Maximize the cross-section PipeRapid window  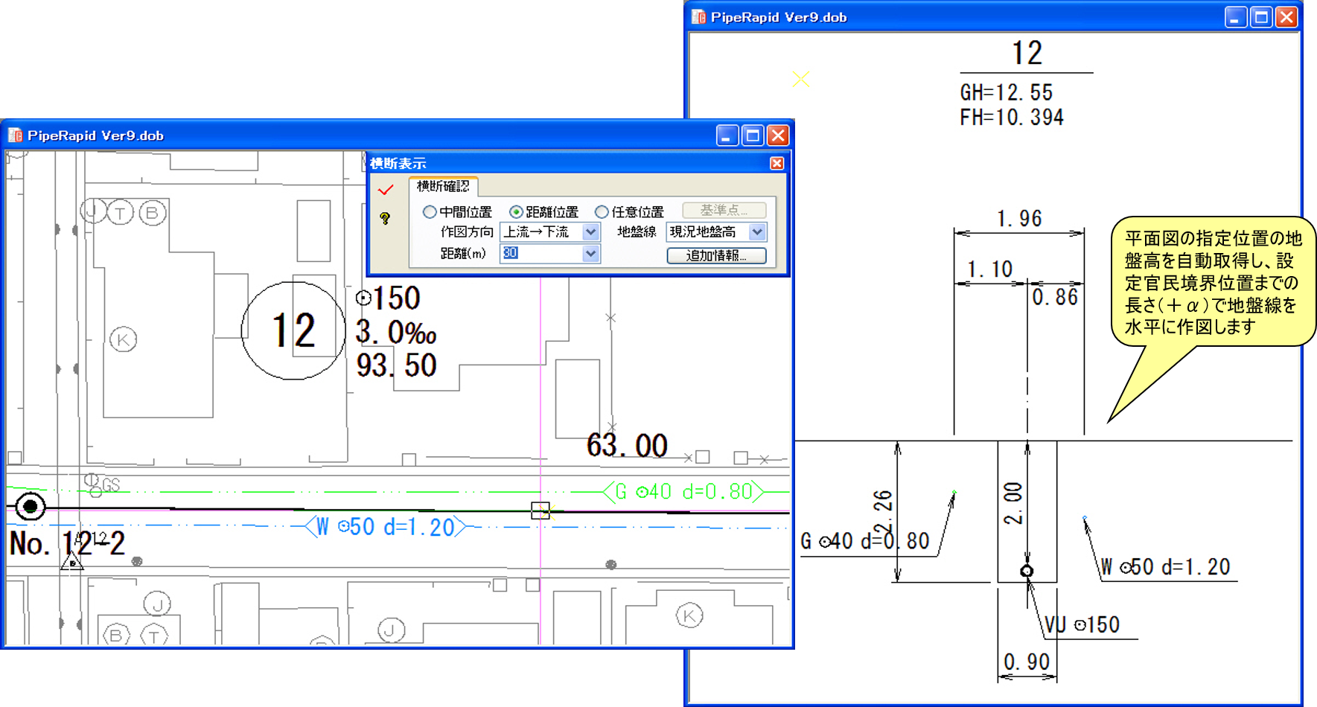(1261, 17)
